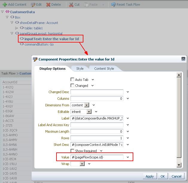Click the Rows input field
The width and height of the screenshot is (188, 183).
click(x=97, y=138)
